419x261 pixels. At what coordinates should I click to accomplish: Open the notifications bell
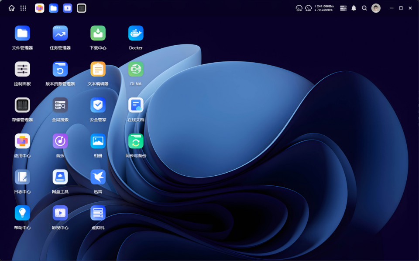click(354, 8)
